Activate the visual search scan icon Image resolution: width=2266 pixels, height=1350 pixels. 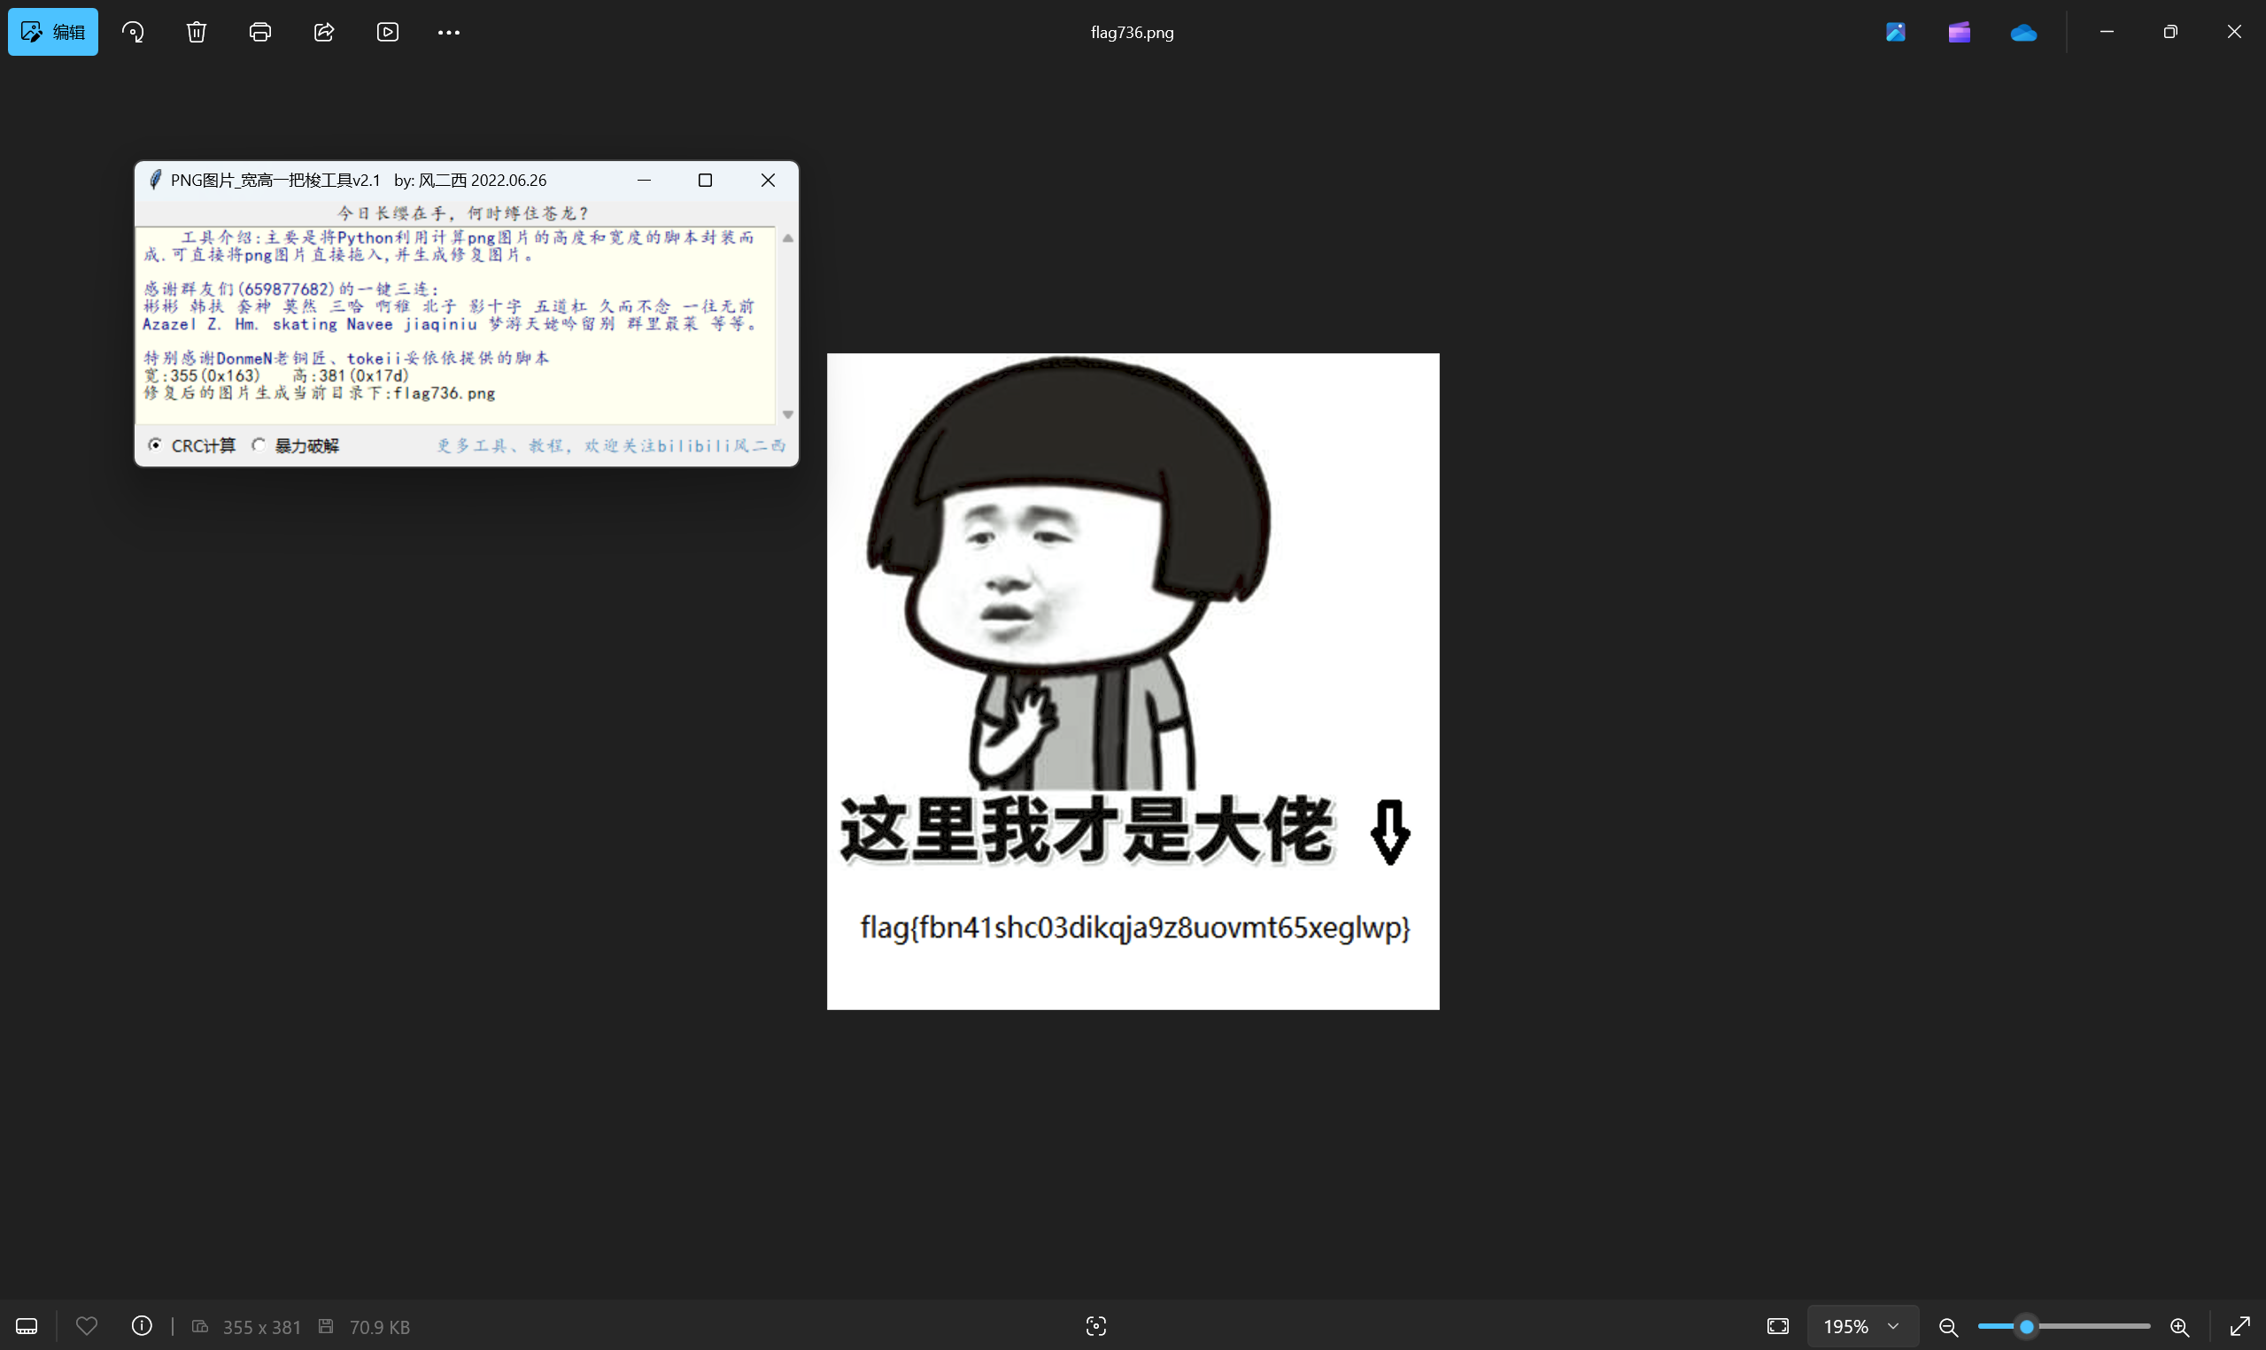point(1096,1326)
